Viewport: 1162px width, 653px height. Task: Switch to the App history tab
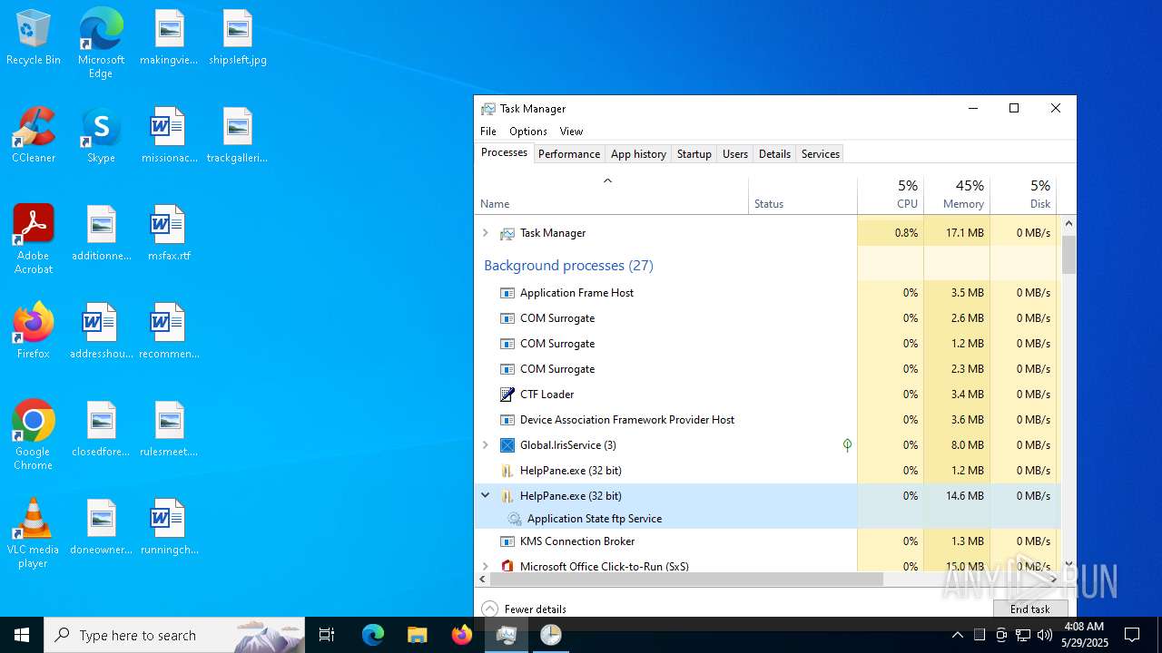pos(638,154)
